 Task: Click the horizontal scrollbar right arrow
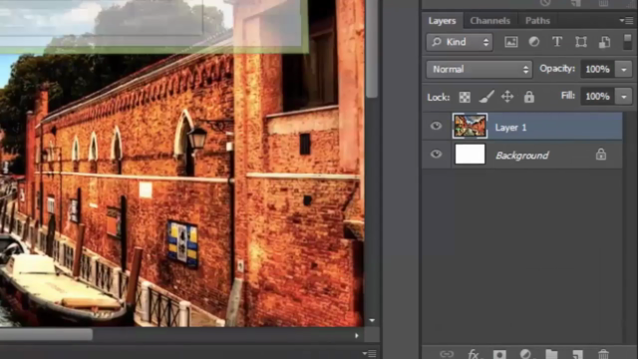coord(357,336)
